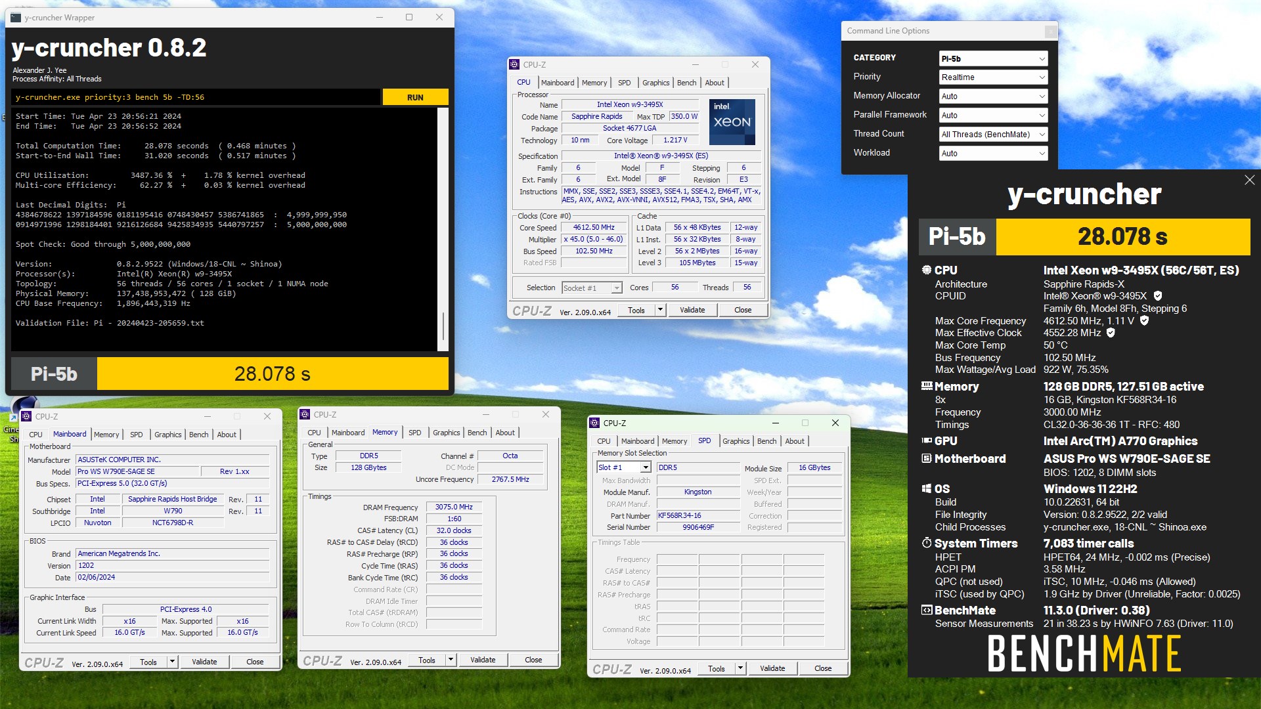
Task: Click the CPU-Z SPD window title icon
Action: coord(594,423)
